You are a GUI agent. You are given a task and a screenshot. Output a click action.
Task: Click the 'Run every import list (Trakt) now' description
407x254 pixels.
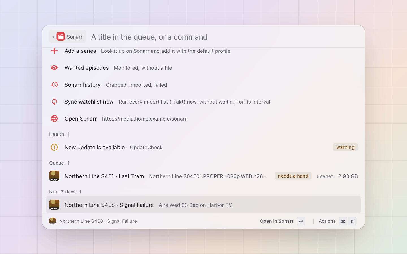(x=194, y=102)
